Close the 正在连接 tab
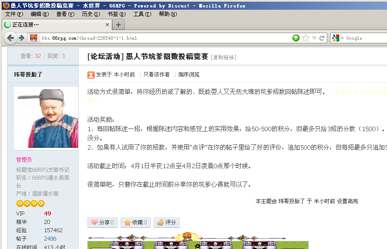The image size is (387, 249). tap(107, 25)
